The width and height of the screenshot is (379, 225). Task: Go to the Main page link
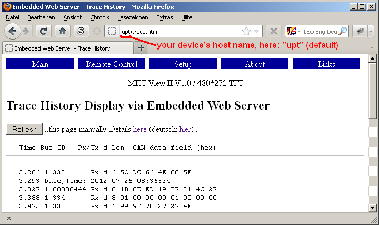(x=40, y=64)
